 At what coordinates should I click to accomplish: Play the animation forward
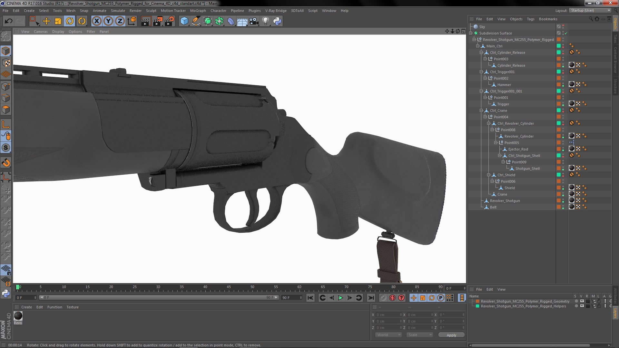pos(340,298)
